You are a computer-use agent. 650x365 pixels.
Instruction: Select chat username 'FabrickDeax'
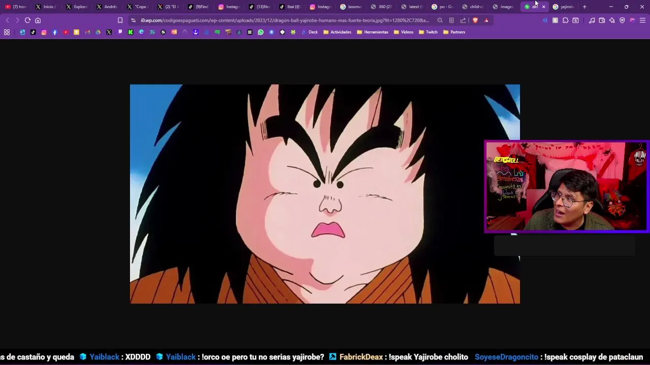coord(361,357)
